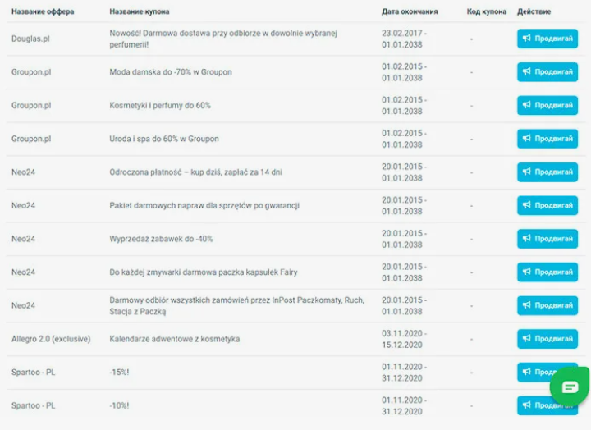This screenshot has height=430, width=591.
Task: Click megaphone icon for InPost Paczkomaty coupon
Action: (526, 305)
